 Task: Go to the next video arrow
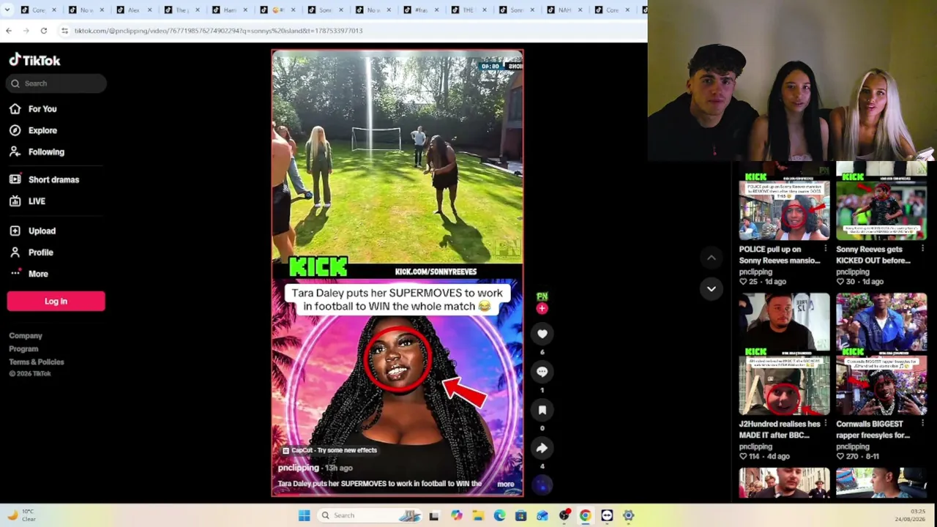[x=711, y=289]
